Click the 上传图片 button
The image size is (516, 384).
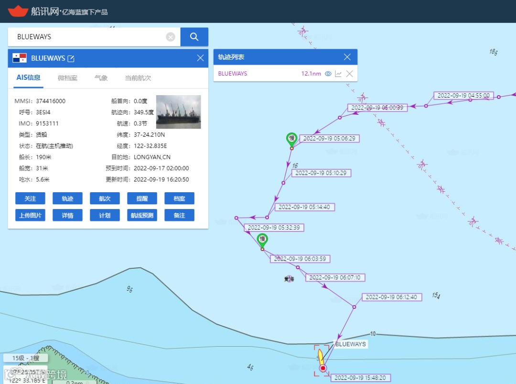30,215
